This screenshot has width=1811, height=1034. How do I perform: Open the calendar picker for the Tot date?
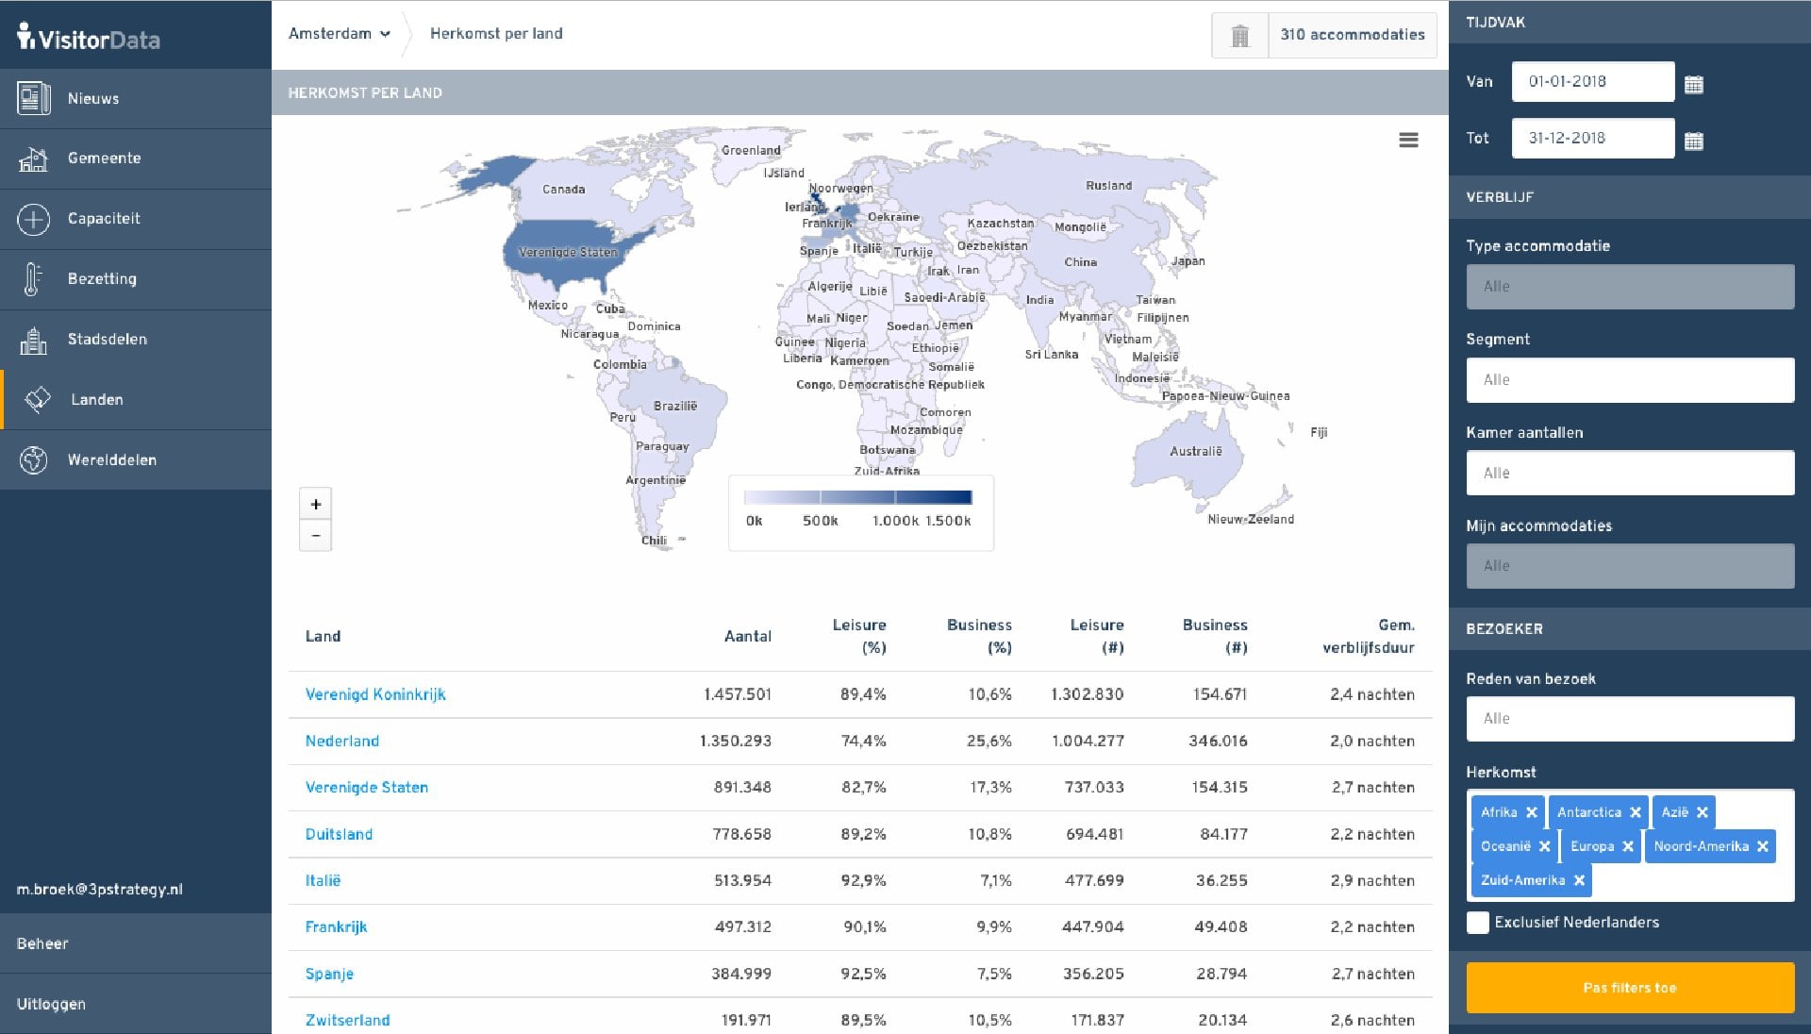click(x=1693, y=140)
